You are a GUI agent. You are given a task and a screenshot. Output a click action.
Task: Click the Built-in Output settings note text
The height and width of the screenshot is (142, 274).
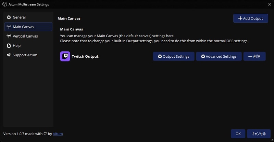pyautogui.click(x=154, y=41)
